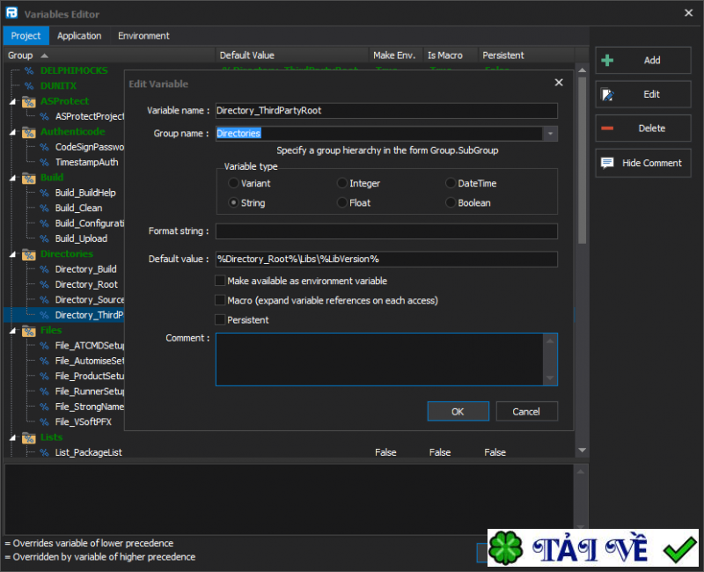Image resolution: width=704 pixels, height=572 pixels.
Task: Open the Group name dropdown
Action: tap(550, 134)
